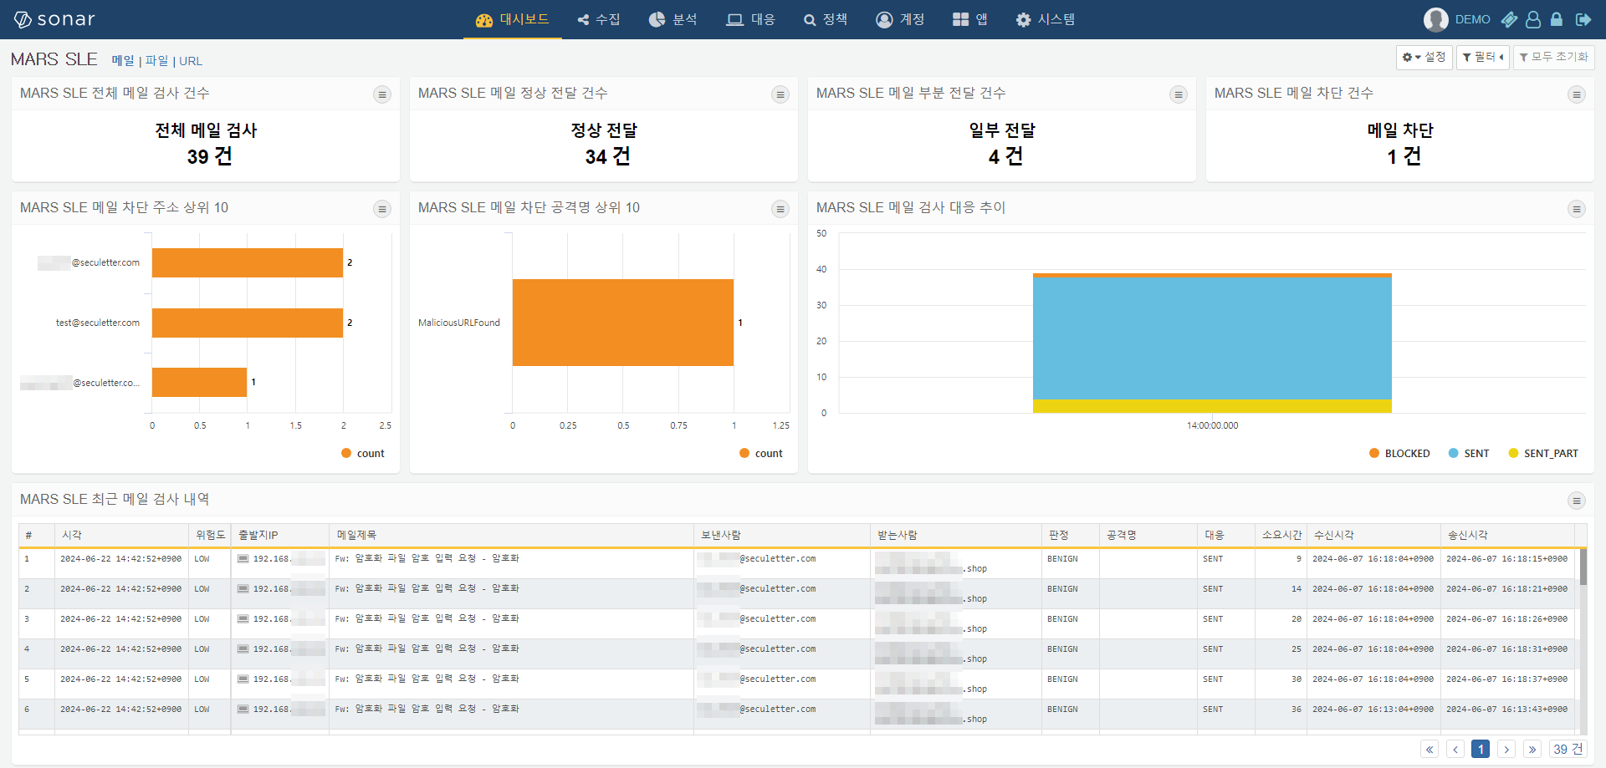The image size is (1606, 768).
Task: Open the URL dashboard link
Action: 191,60
